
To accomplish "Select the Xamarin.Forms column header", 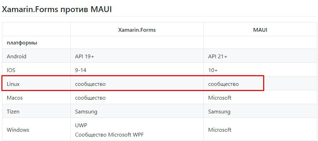I will (x=137, y=30).
